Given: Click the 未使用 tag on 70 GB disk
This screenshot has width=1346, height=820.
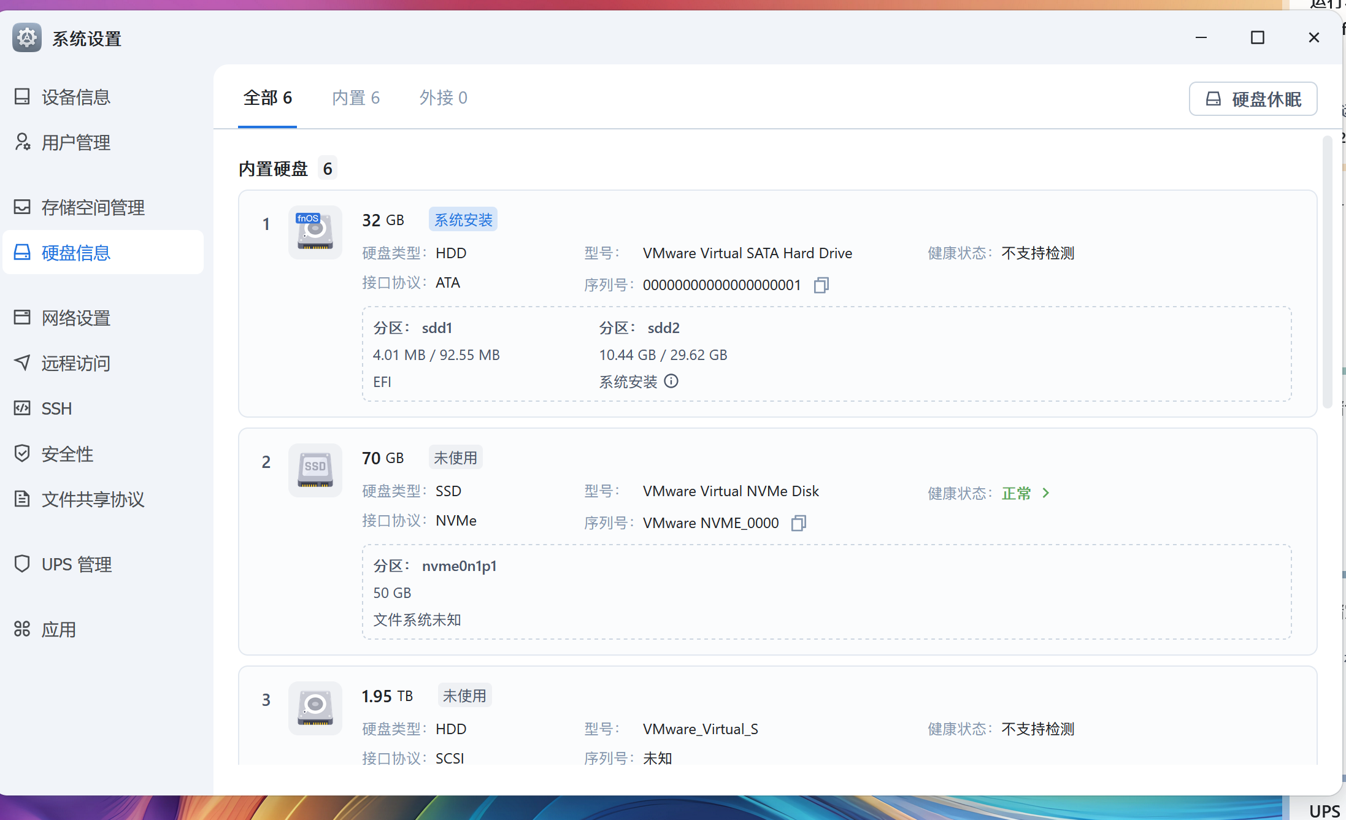Looking at the screenshot, I should [455, 458].
